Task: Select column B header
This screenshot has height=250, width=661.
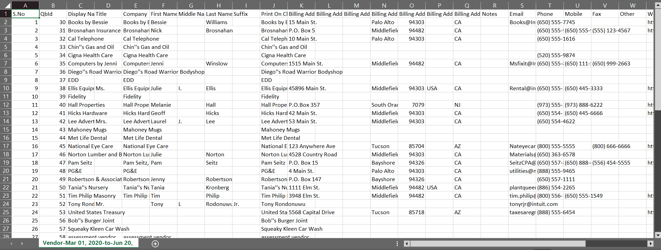Action: click(x=53, y=5)
